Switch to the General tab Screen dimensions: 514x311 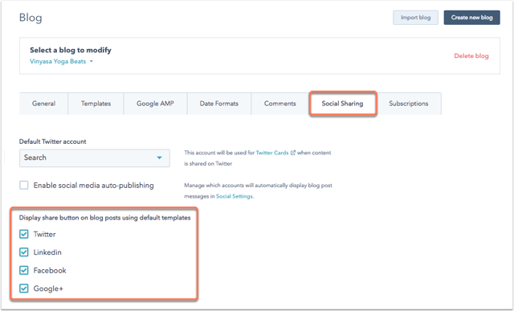point(43,104)
